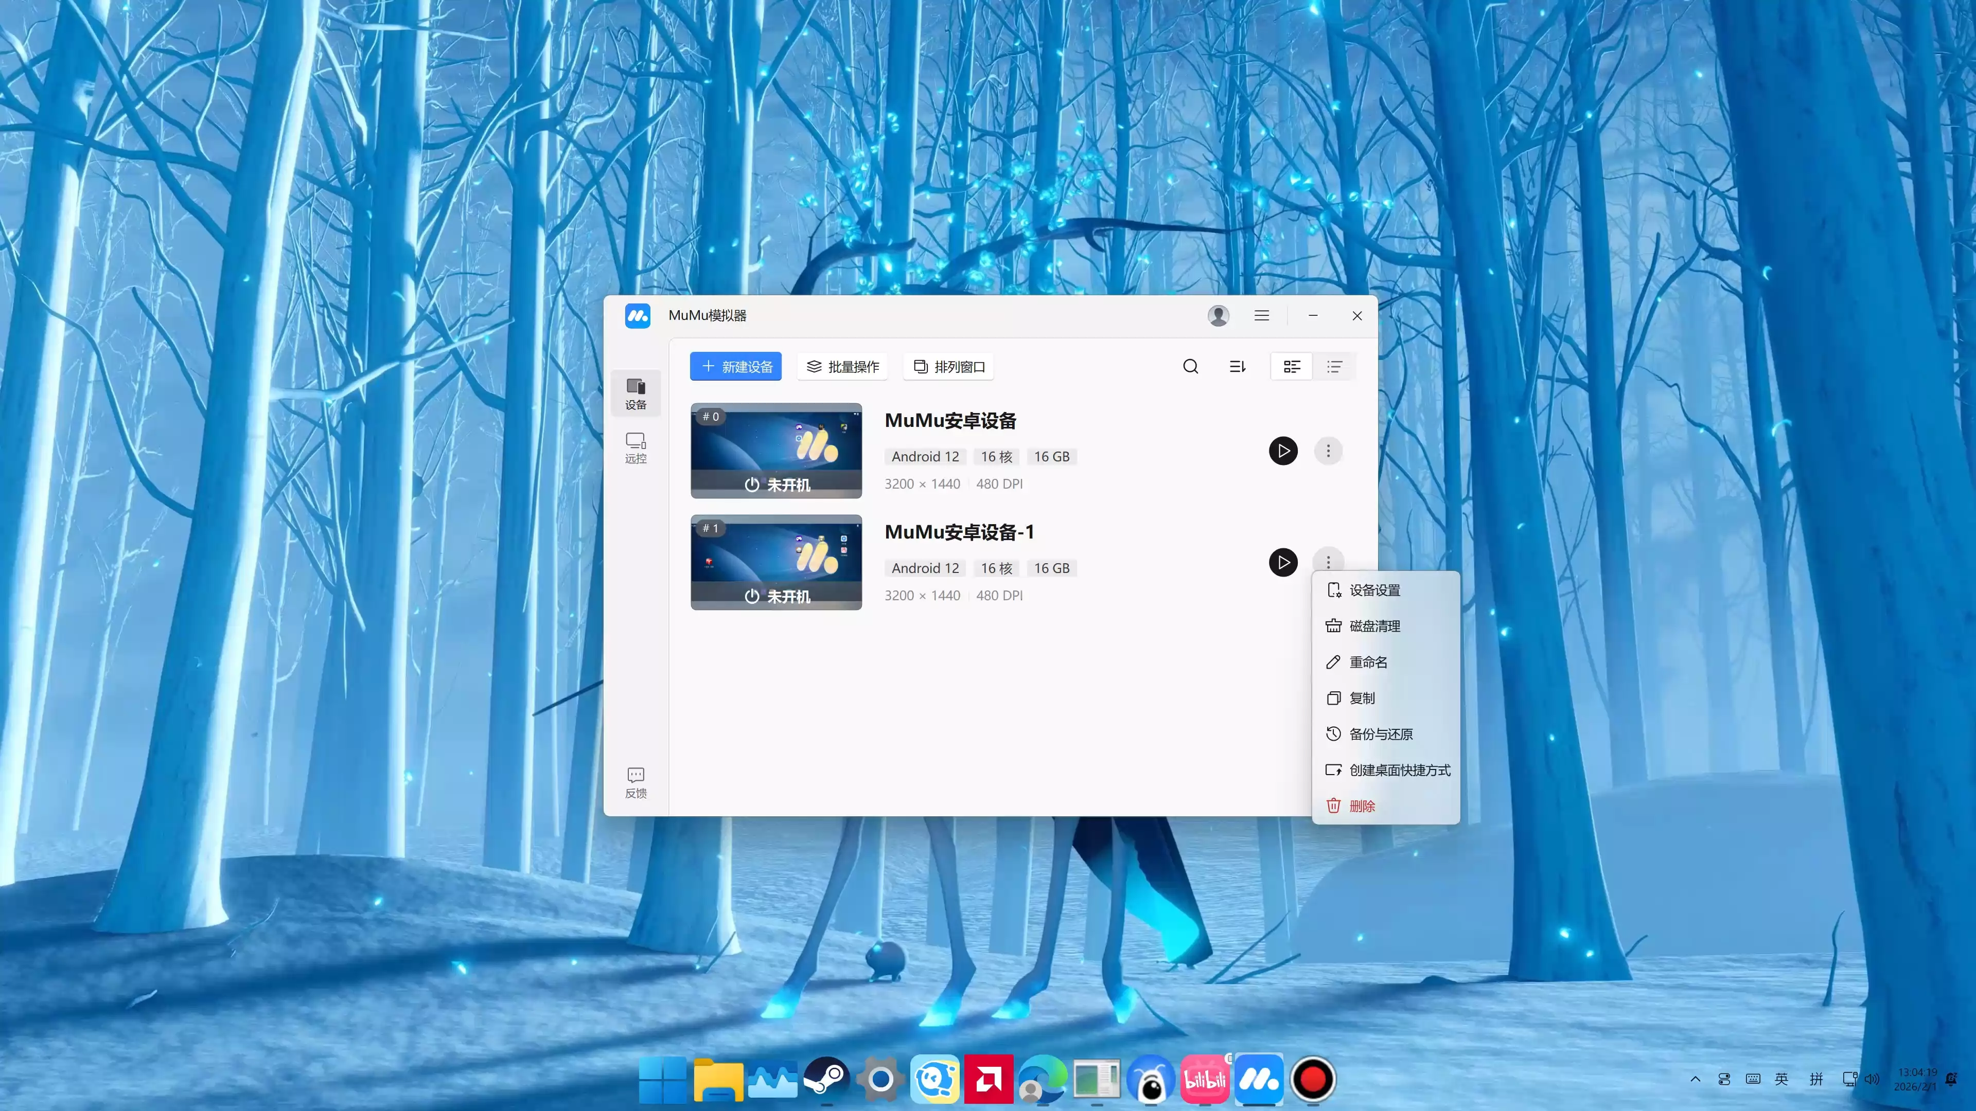Choose 磁盘清理 in the context menu
The height and width of the screenshot is (1111, 1976).
(x=1374, y=626)
